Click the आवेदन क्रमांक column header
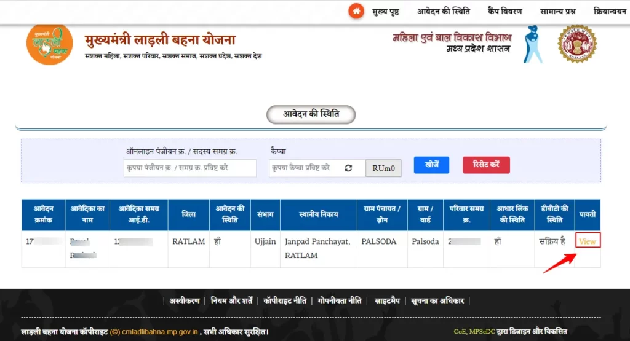 click(44, 214)
